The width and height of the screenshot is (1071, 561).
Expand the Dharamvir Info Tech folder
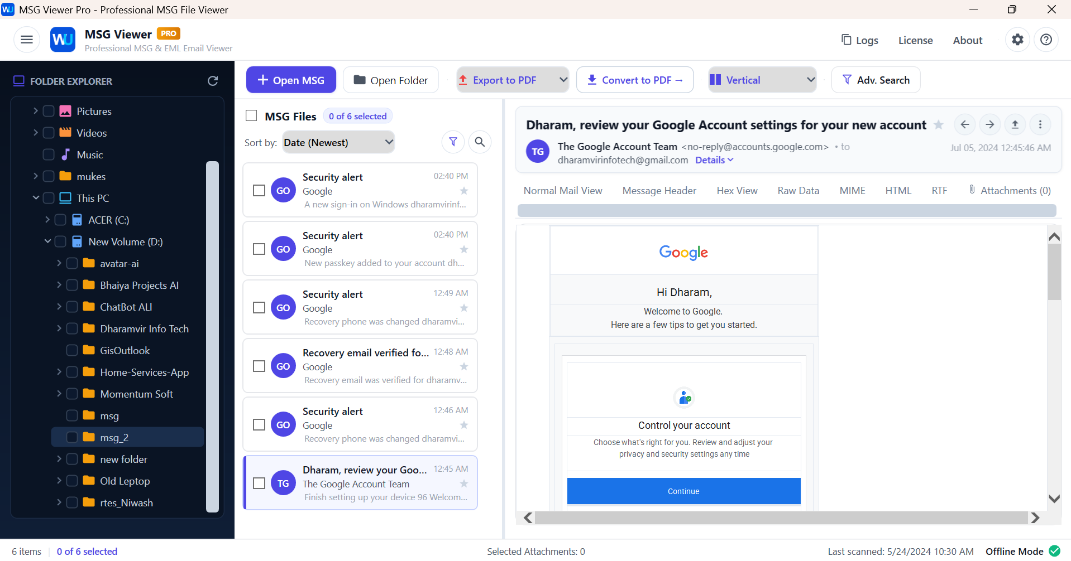coord(59,328)
